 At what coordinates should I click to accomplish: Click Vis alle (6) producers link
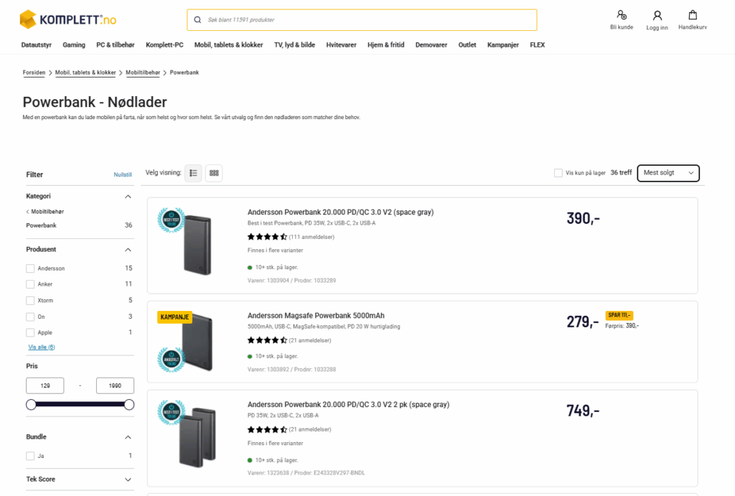[42, 347]
